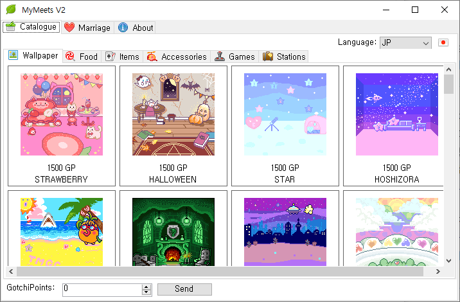Click the Accessories propeller hat icon
Screen dimensions: 460x302
152,56
